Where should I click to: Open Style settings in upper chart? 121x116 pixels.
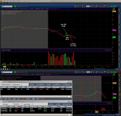tap(93, 6)
